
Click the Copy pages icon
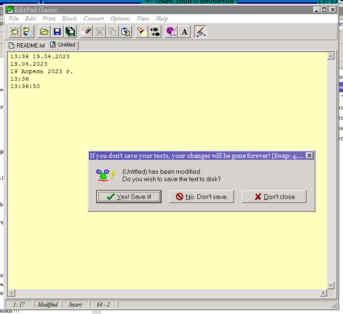[113, 32]
